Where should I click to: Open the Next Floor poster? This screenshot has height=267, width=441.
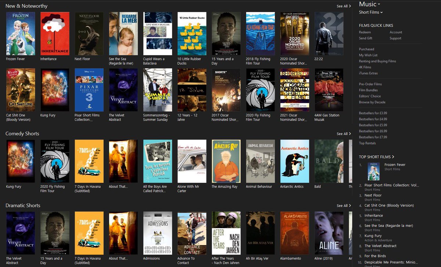point(89,33)
